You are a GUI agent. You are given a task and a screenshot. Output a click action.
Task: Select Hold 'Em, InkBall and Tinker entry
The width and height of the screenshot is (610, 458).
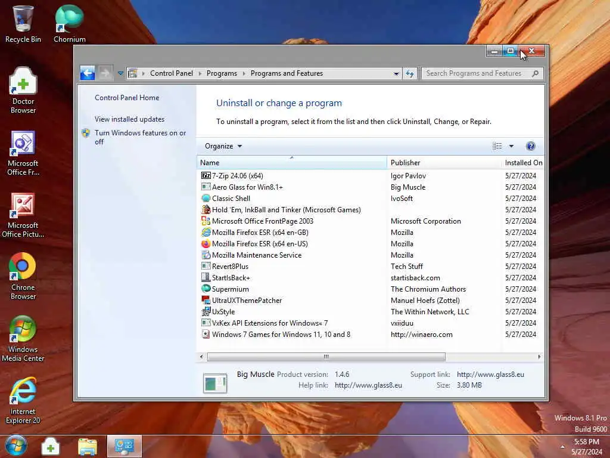click(371, 209)
